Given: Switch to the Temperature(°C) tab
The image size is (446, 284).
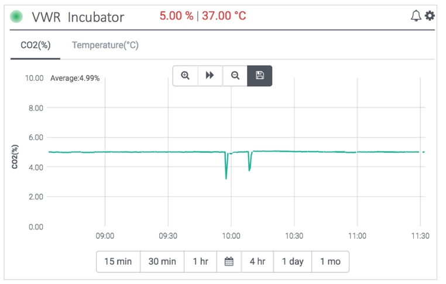Looking at the screenshot, I should click(105, 45).
